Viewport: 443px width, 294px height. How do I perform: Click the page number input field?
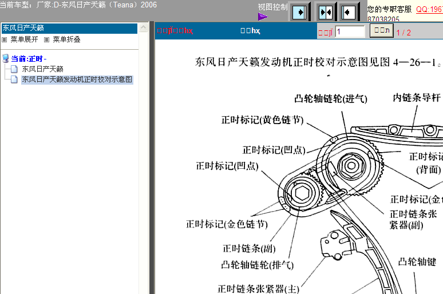tap(350, 31)
